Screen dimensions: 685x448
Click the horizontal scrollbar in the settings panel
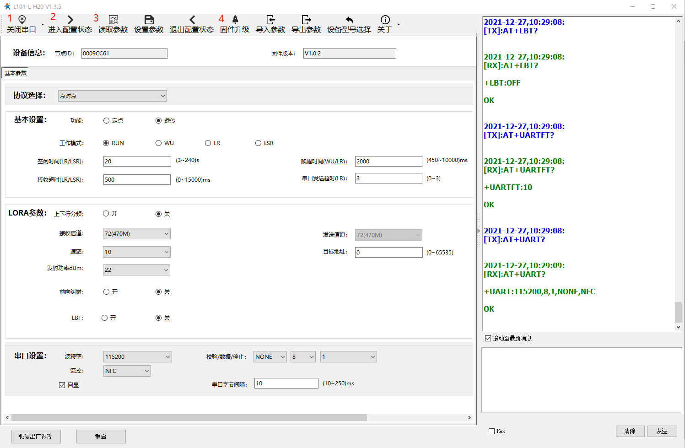(189, 418)
